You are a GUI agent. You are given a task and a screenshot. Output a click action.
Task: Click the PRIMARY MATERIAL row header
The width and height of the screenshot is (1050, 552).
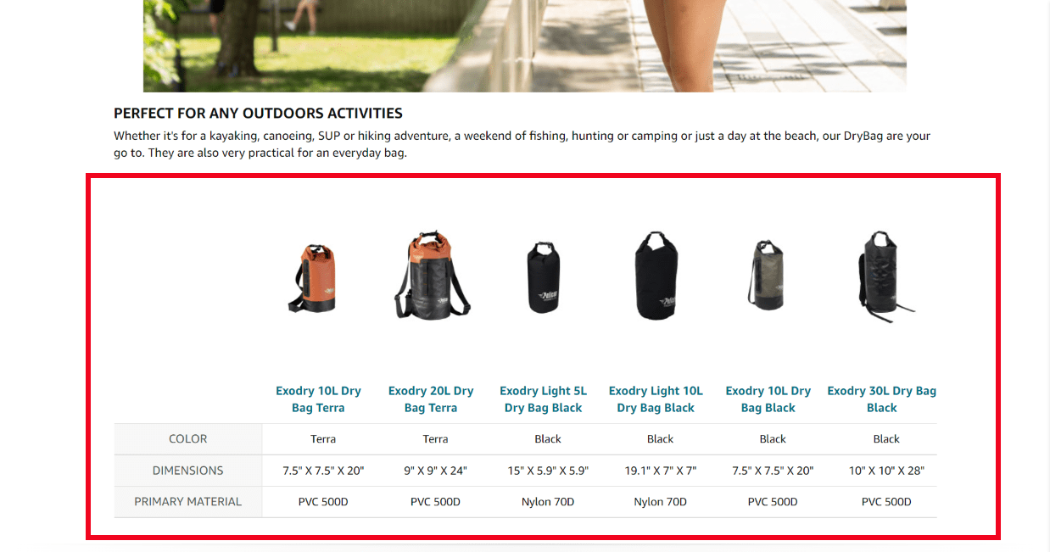coord(188,502)
